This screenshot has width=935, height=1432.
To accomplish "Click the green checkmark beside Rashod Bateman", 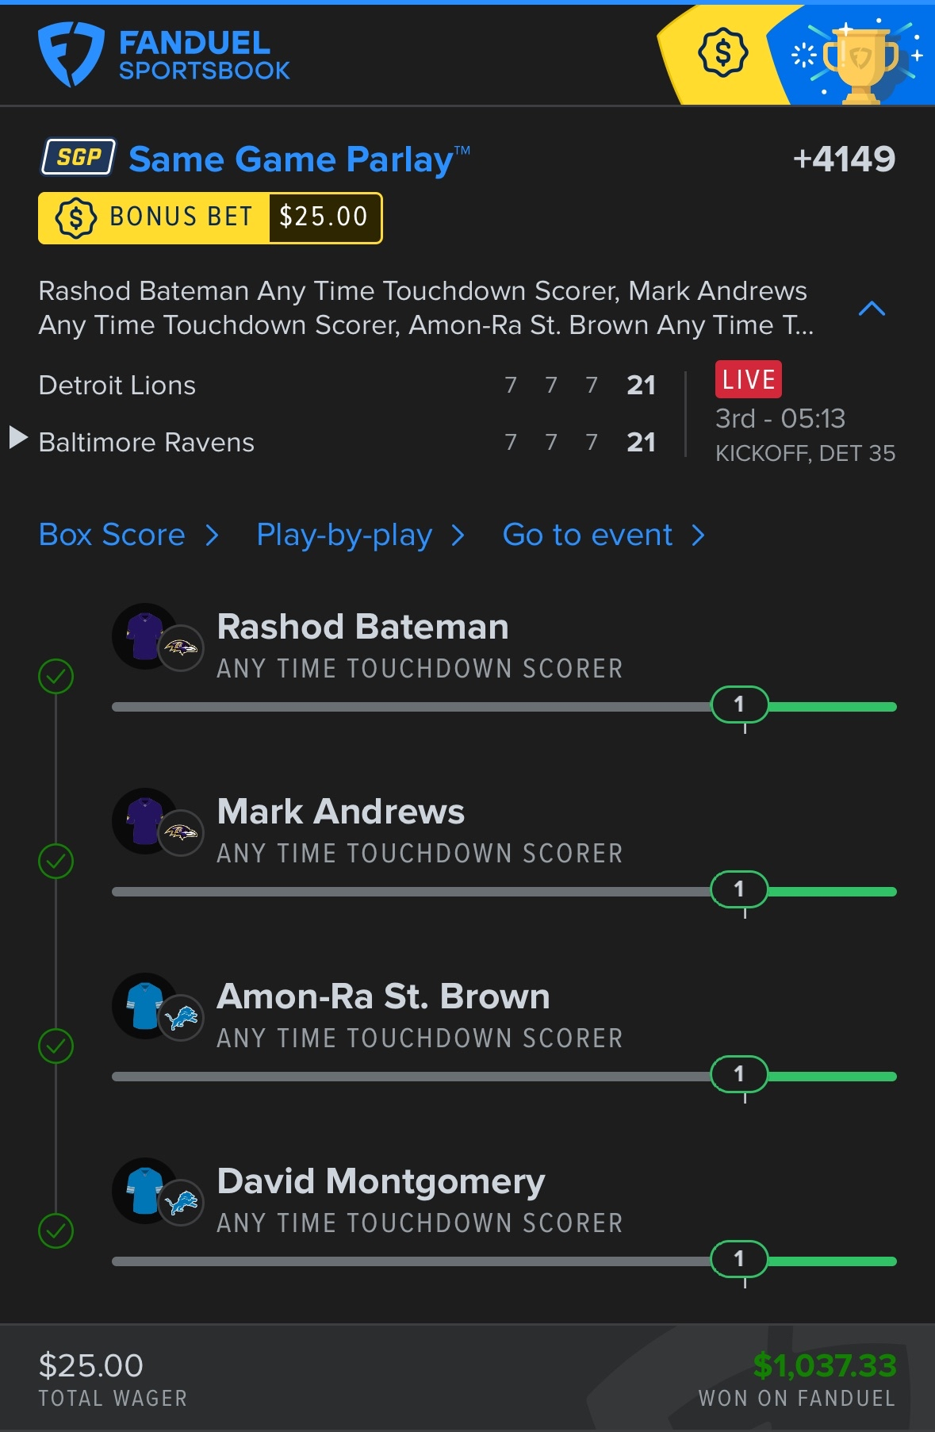I will coord(56,677).
